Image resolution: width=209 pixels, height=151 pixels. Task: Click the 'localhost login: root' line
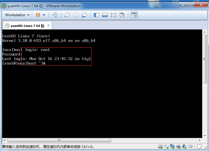26,50
